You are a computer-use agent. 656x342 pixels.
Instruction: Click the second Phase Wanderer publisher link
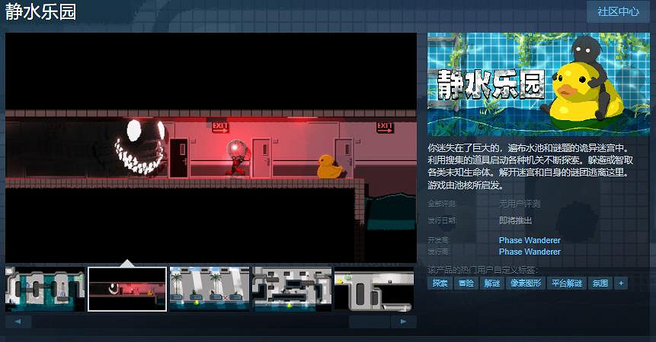tap(530, 252)
